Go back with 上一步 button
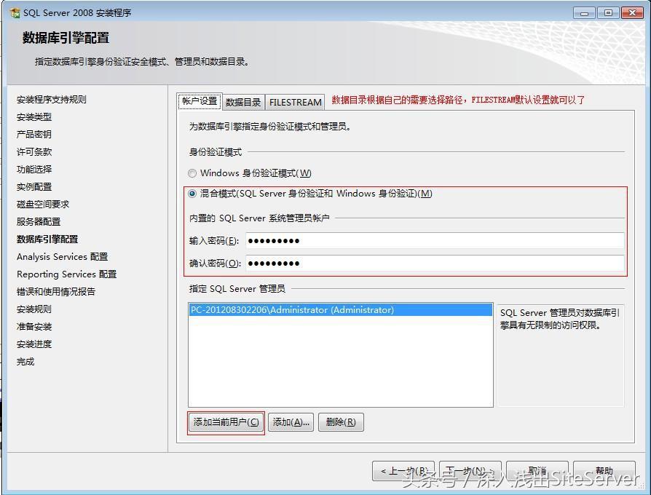This screenshot has width=651, height=495. pos(403,471)
